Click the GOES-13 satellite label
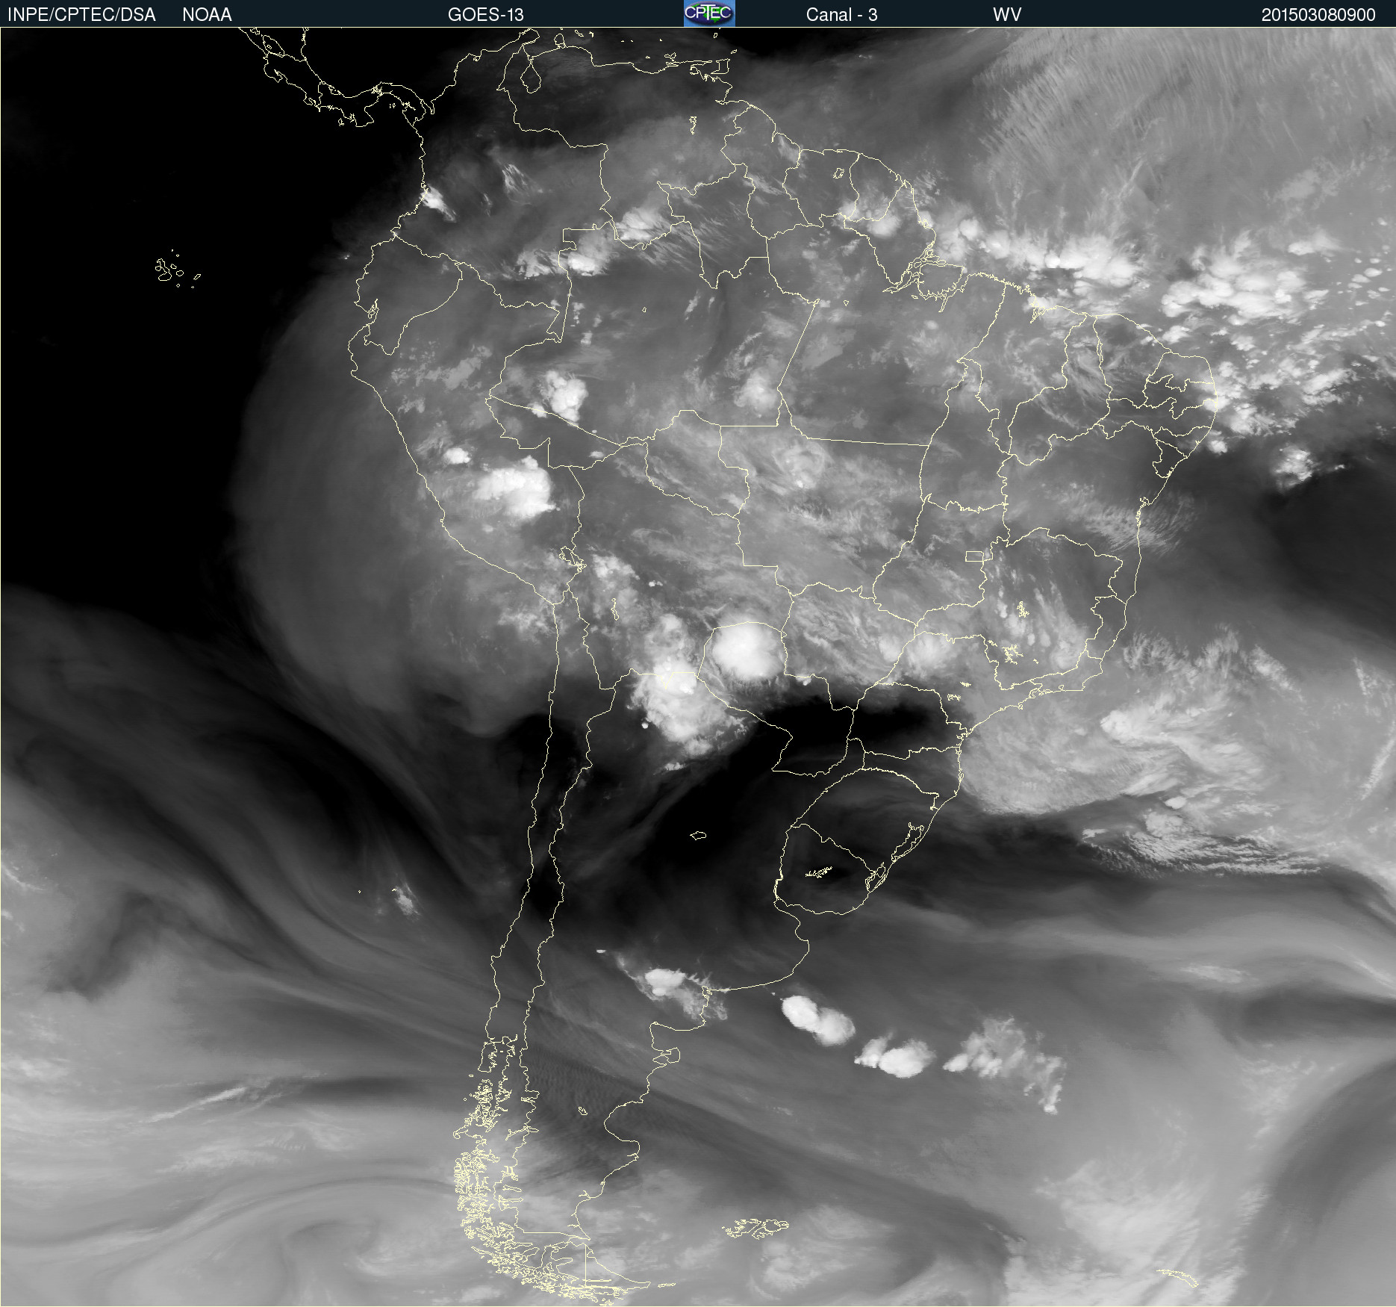1396x1307 pixels. click(x=486, y=15)
